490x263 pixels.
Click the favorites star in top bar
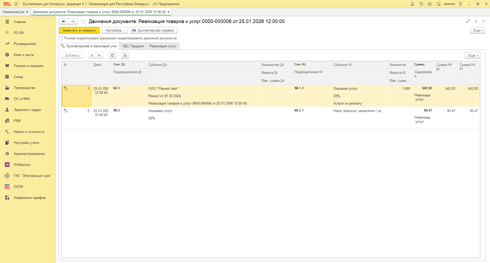[x=429, y=4]
